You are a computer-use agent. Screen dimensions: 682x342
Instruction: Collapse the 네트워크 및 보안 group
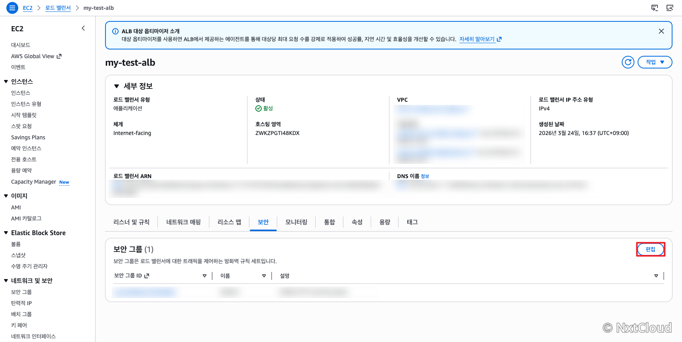click(6, 281)
